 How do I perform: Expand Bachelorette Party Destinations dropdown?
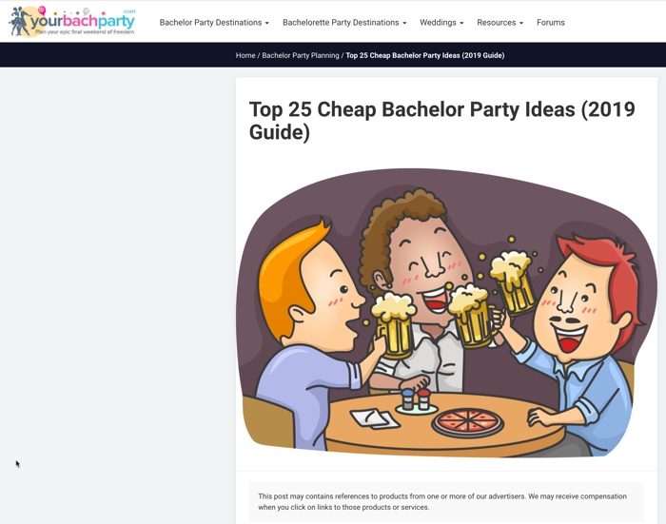pyautogui.click(x=344, y=23)
